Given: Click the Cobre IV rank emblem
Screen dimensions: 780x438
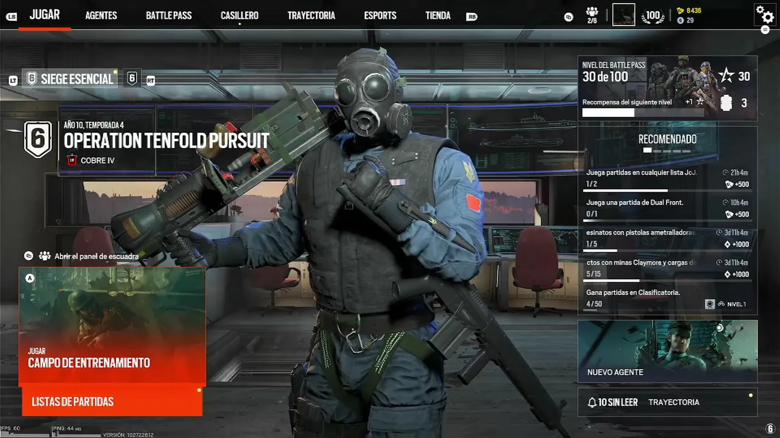Looking at the screenshot, I should [x=72, y=161].
